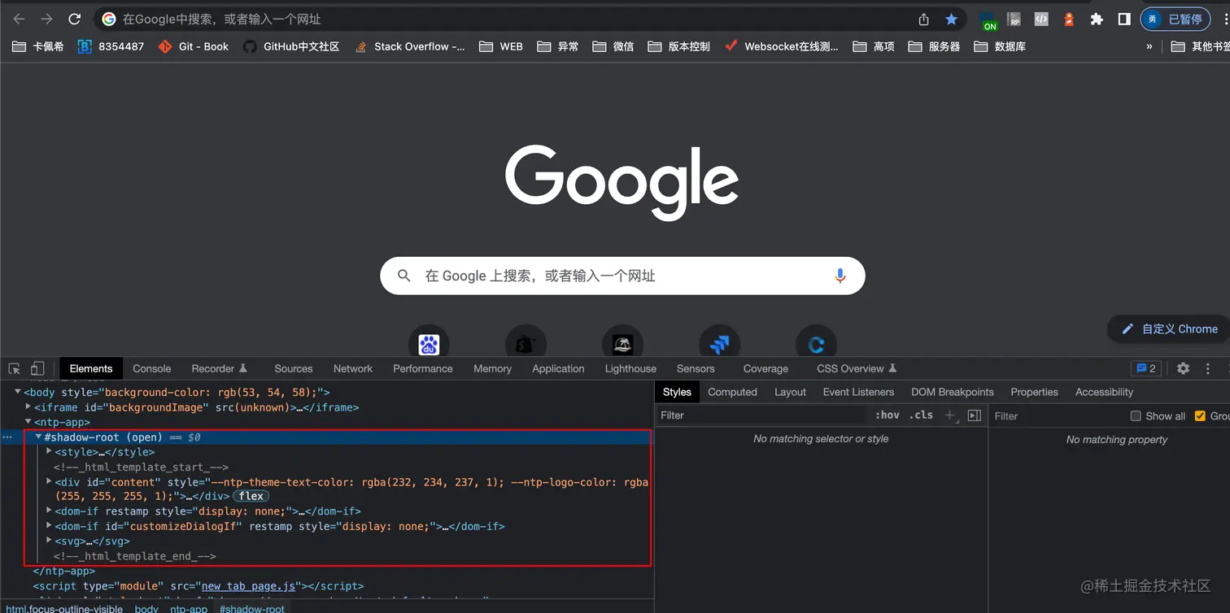
Task: Open the DevTools three-dot customize menu
Action: (1208, 368)
